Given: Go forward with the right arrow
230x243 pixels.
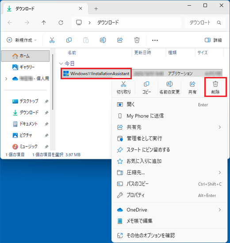Looking at the screenshot, I should pos(27,23).
